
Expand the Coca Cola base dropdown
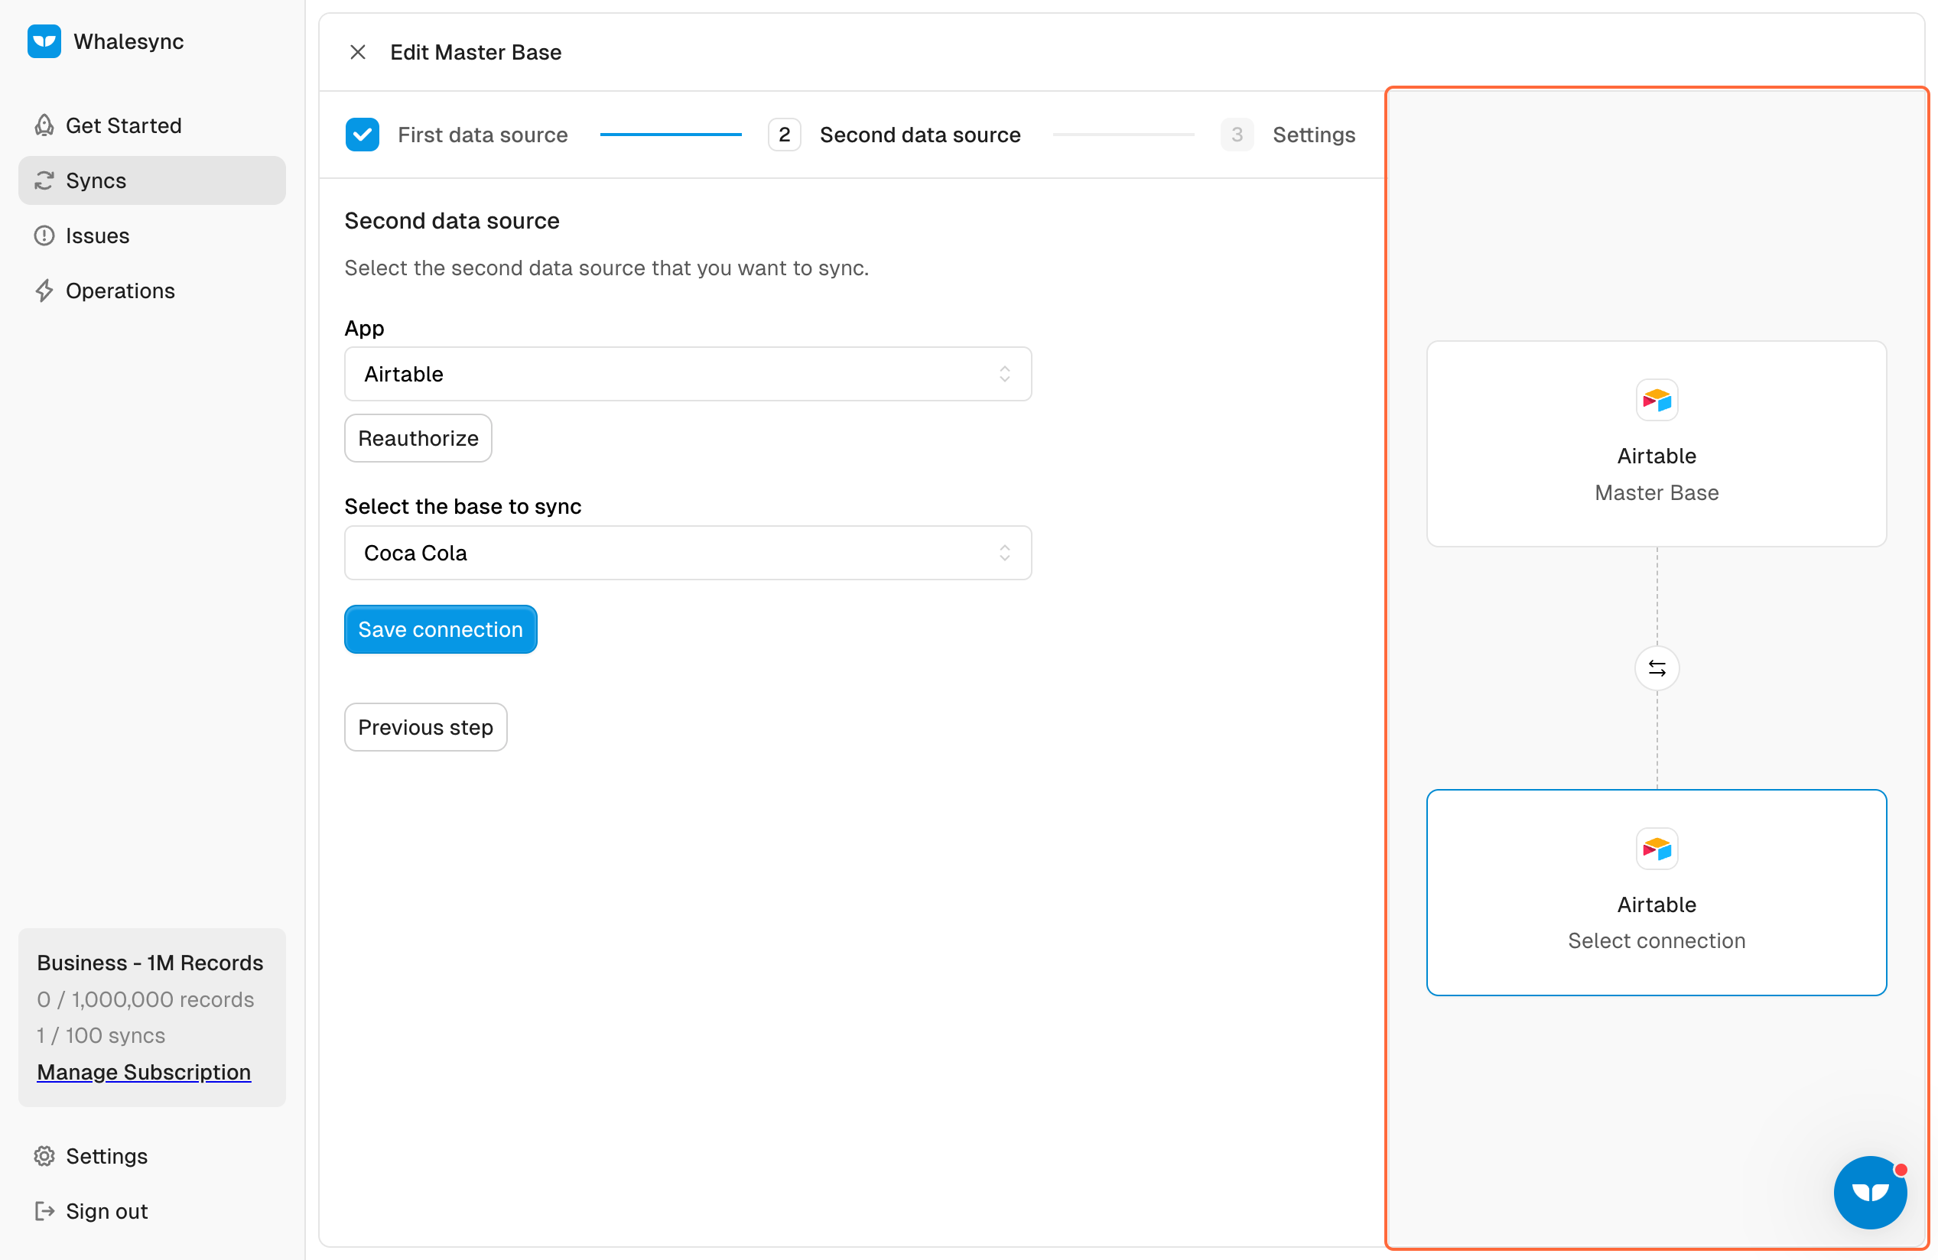pyautogui.click(x=687, y=554)
